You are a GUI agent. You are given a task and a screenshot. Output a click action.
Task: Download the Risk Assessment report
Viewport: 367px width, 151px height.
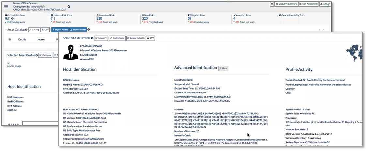[x=308, y=4]
